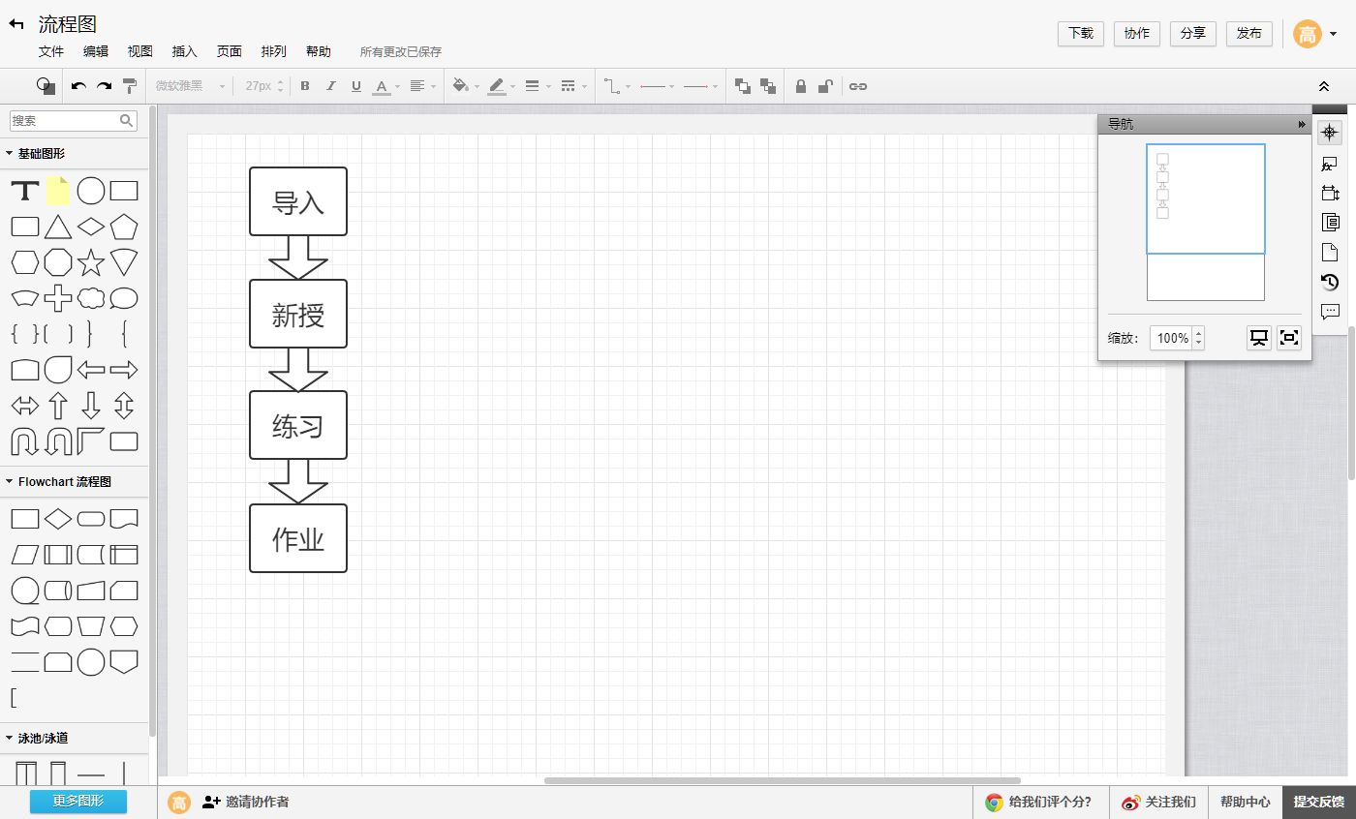This screenshot has height=819, width=1356.
Task: Click the lock padlock icon
Action: click(801, 86)
